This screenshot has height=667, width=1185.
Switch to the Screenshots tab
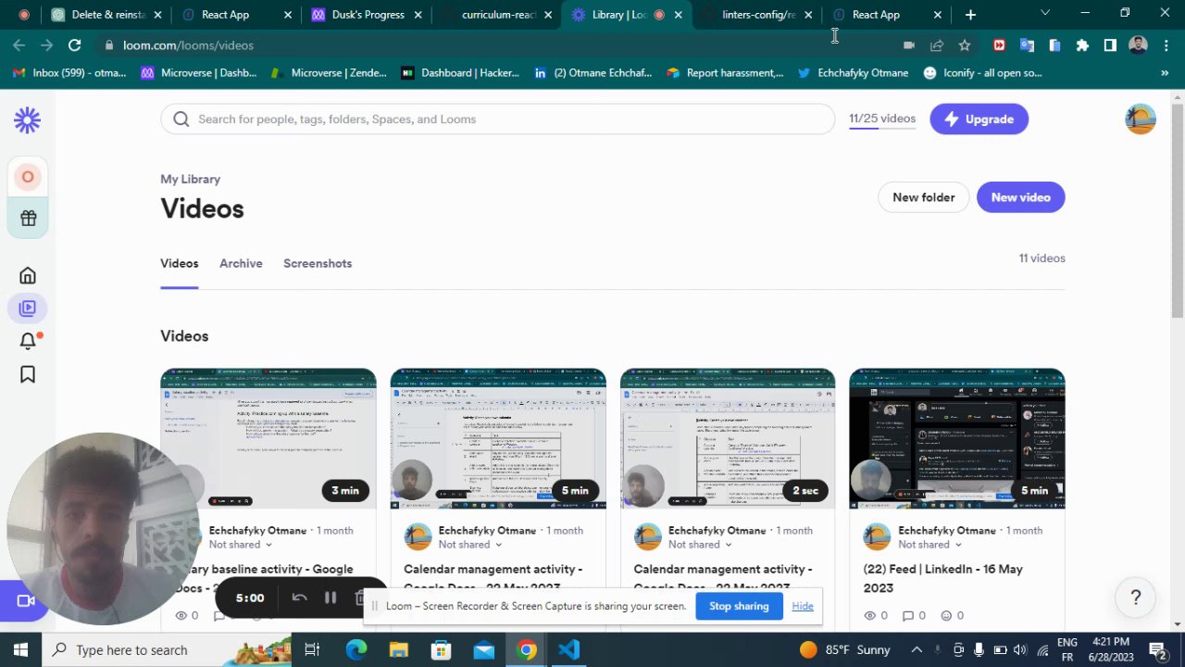[x=318, y=263]
